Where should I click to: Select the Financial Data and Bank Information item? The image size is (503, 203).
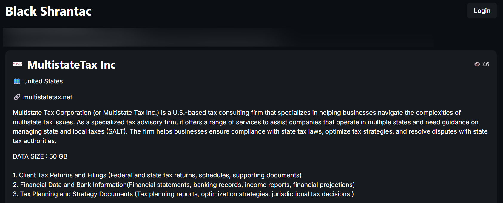[73, 185]
